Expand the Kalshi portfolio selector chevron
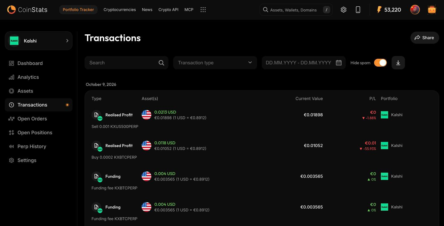 pyautogui.click(x=67, y=41)
